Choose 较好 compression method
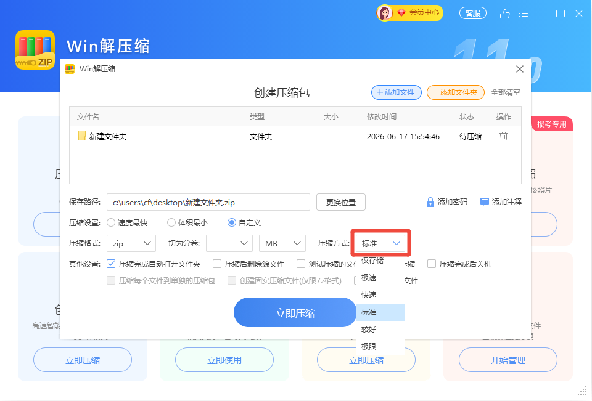The height and width of the screenshot is (401, 592). [380, 330]
